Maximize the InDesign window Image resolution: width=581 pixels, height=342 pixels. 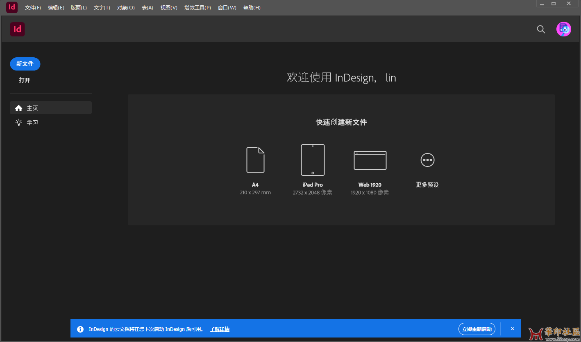tap(554, 4)
